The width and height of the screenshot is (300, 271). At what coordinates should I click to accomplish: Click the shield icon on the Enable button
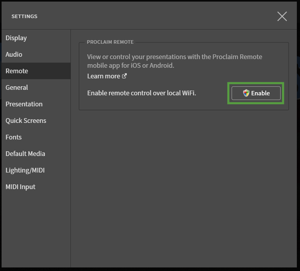[246, 93]
